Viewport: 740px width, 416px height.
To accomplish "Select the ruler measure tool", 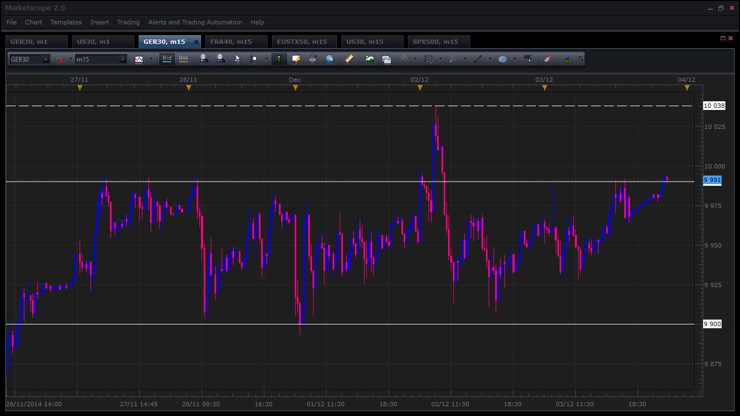I will 349,58.
